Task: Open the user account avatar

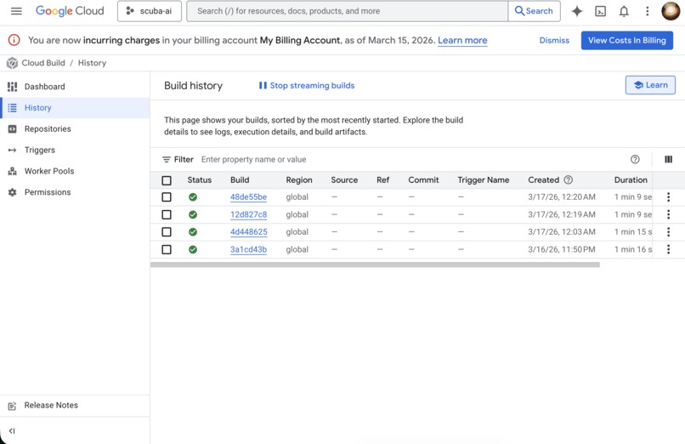Action: pyautogui.click(x=671, y=11)
